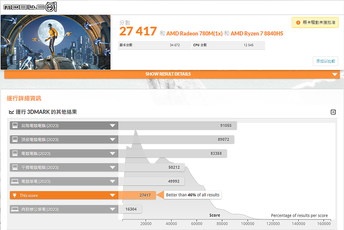Click desktop icon in 頂級電競電腦 row

click(15, 140)
